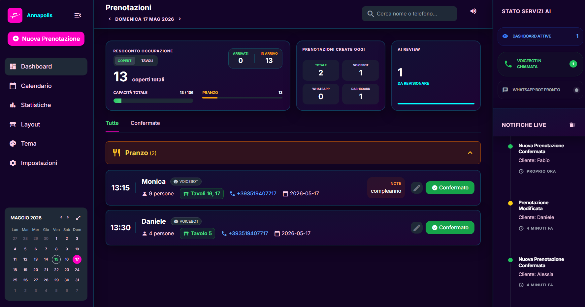The height and width of the screenshot is (307, 585).
Task: Click the phone icon in Monica's row
Action: [232, 194]
